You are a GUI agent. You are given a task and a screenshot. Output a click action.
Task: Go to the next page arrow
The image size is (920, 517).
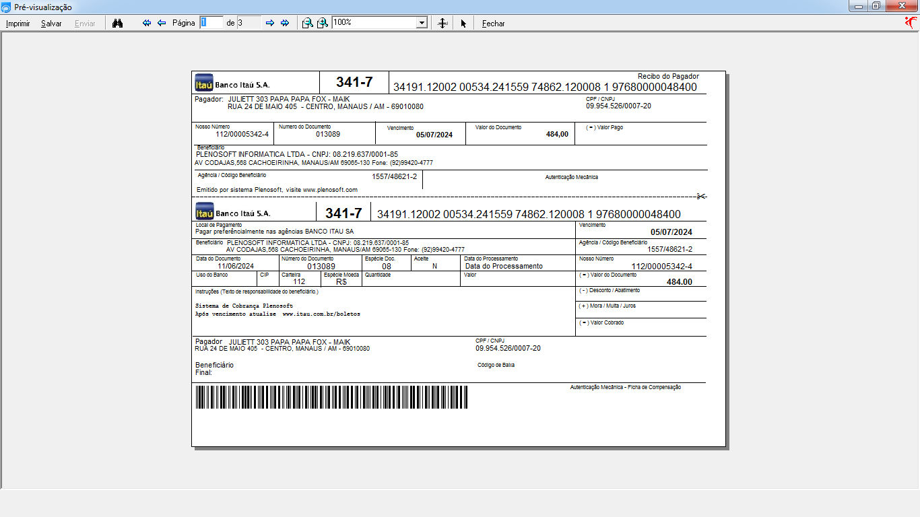tap(270, 23)
